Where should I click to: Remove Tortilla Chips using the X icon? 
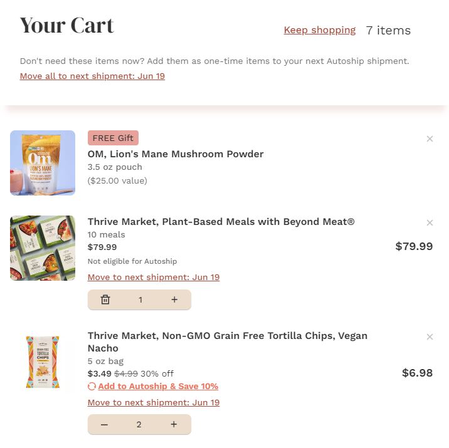coord(430,337)
